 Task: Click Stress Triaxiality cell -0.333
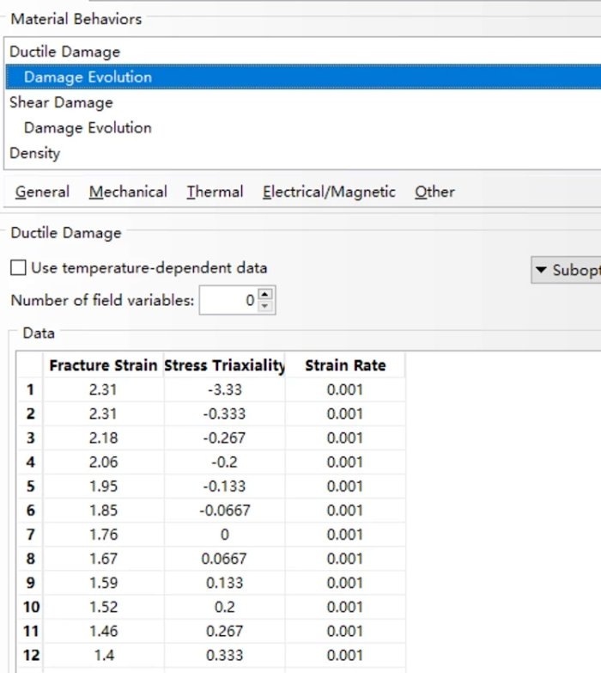pyautogui.click(x=224, y=413)
